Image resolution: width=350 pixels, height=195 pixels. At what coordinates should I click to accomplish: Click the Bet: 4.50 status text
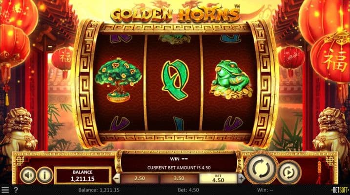(188, 190)
